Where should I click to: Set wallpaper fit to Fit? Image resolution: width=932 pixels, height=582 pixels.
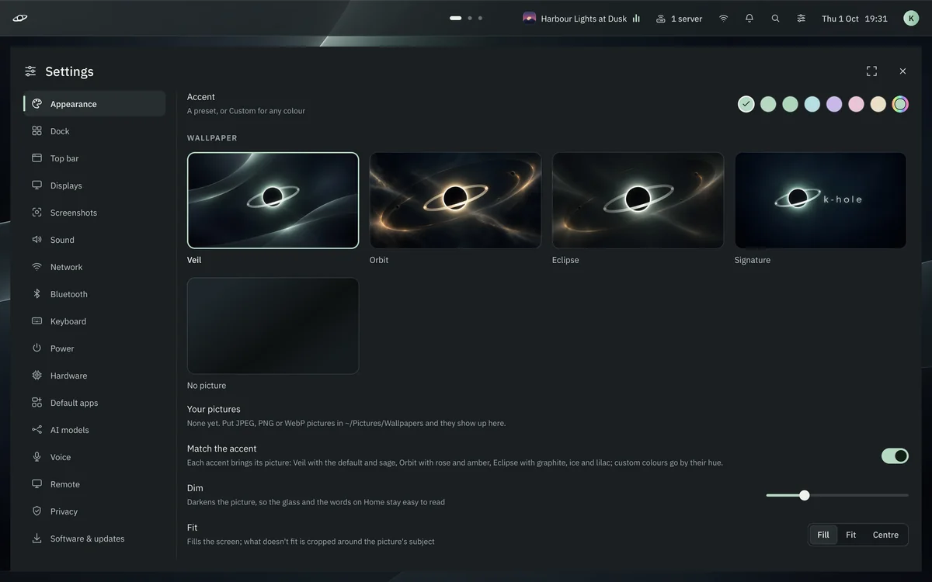pos(851,535)
